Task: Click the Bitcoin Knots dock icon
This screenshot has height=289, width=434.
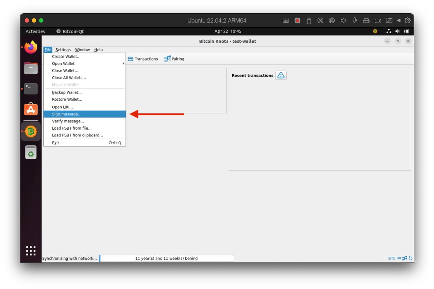Action: click(31, 131)
